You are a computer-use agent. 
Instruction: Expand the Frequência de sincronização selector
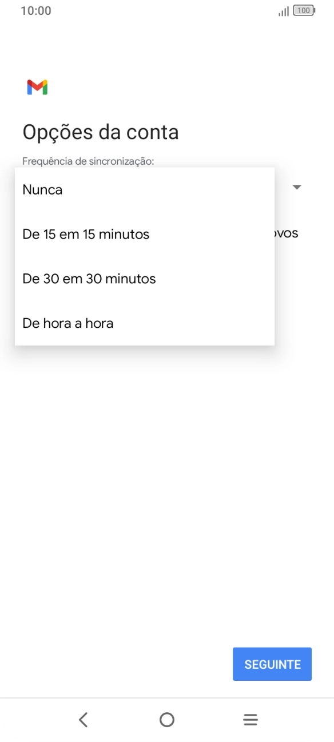pos(297,187)
